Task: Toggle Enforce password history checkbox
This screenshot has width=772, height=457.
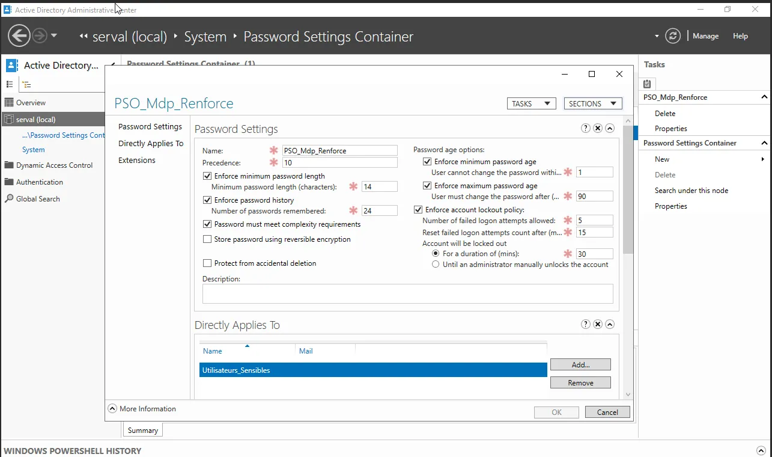Action: click(x=207, y=200)
